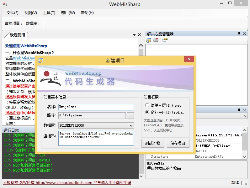Open the 文件(F) menu

click(x=13, y=13)
